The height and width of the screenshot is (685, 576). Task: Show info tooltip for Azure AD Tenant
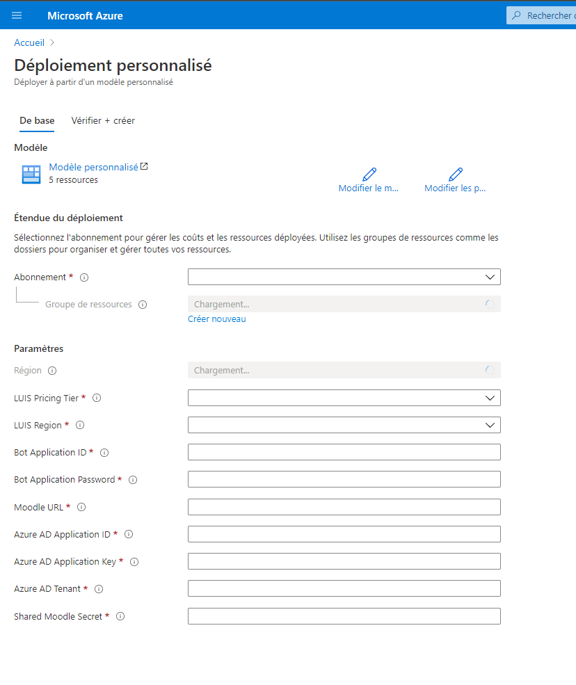[x=99, y=589]
